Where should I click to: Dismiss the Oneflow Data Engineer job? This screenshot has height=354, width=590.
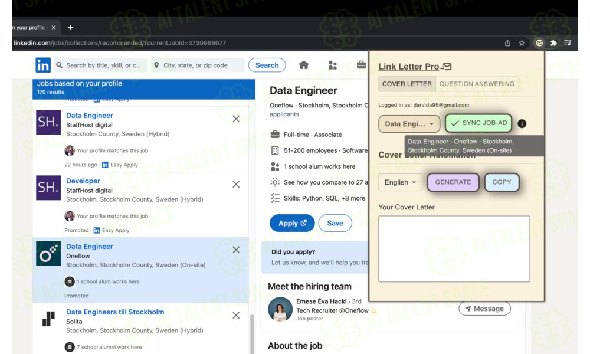click(x=236, y=250)
